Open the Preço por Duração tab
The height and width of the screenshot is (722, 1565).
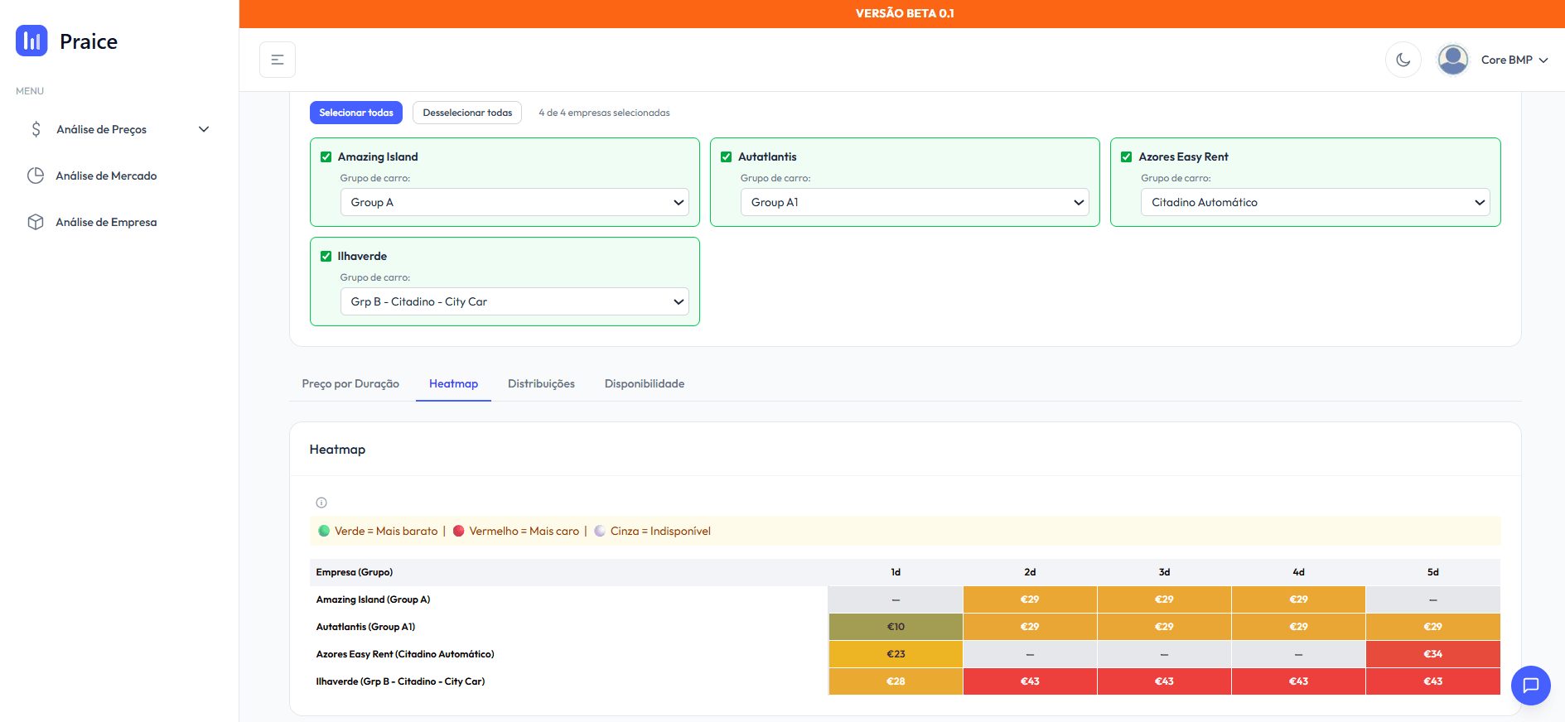coord(350,383)
